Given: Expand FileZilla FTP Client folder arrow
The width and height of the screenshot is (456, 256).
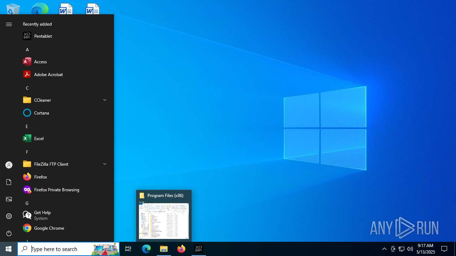Looking at the screenshot, I should [x=105, y=164].
